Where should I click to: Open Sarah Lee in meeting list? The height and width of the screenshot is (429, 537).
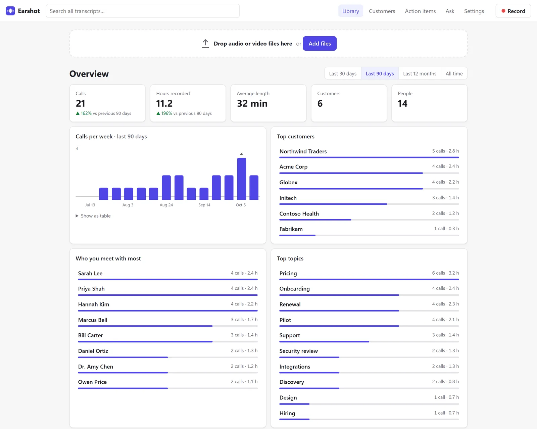click(x=167, y=275)
